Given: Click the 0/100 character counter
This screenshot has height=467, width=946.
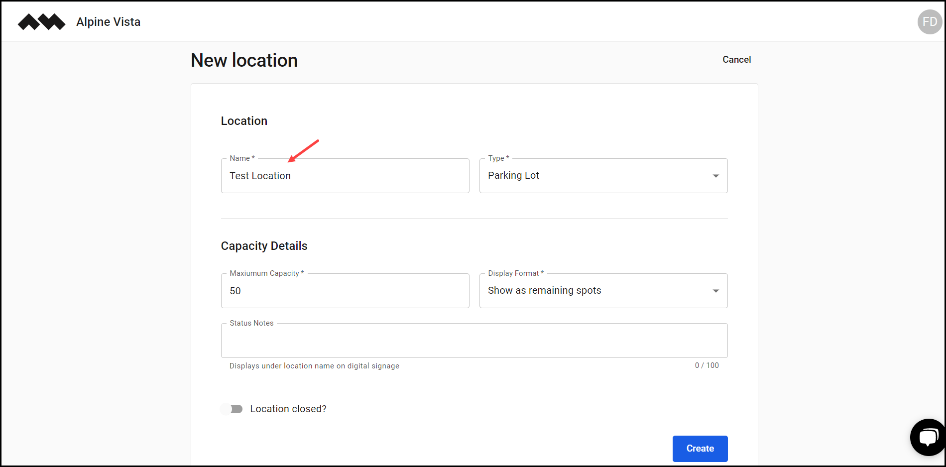Looking at the screenshot, I should tap(707, 365).
